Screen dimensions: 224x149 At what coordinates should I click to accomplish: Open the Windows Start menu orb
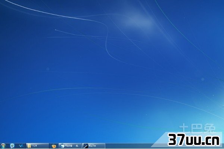(3, 146)
